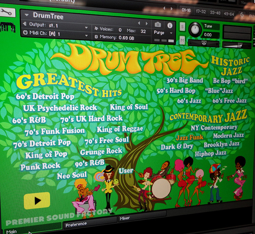Viewport: 255px width, 234px height.
Task: Select the 70's Free Soul kit
Action: click(x=107, y=140)
